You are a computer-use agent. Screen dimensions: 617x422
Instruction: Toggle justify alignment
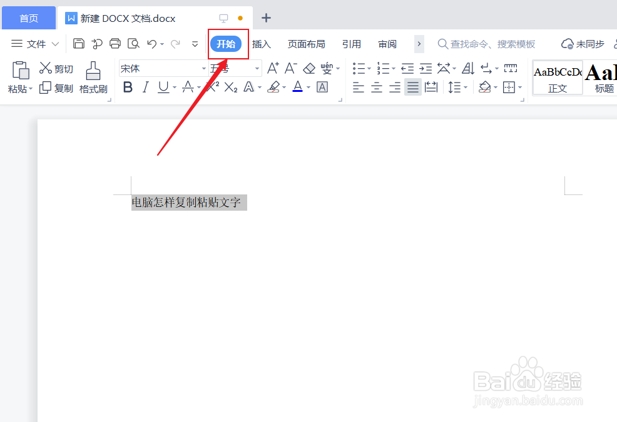[x=413, y=87]
